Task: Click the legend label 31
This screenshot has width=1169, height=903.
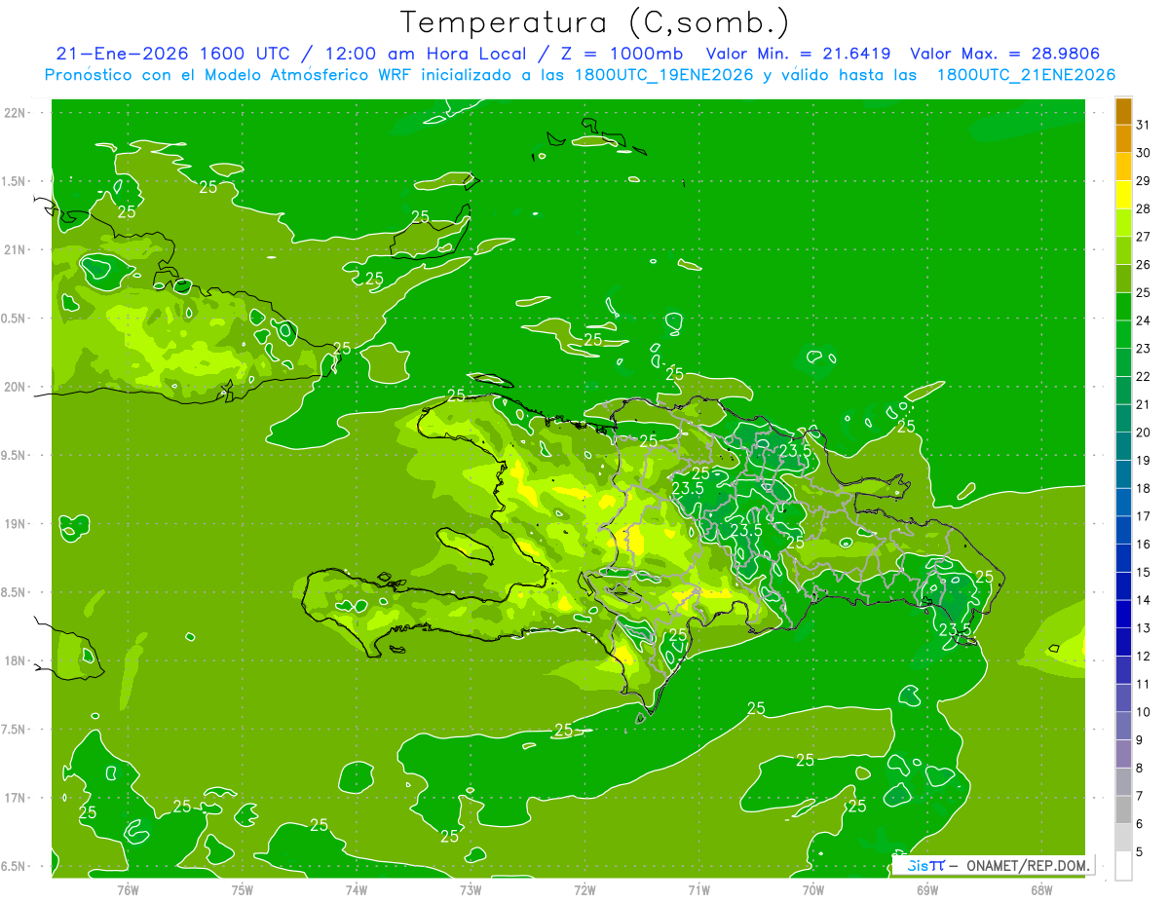Action: pos(1143,125)
